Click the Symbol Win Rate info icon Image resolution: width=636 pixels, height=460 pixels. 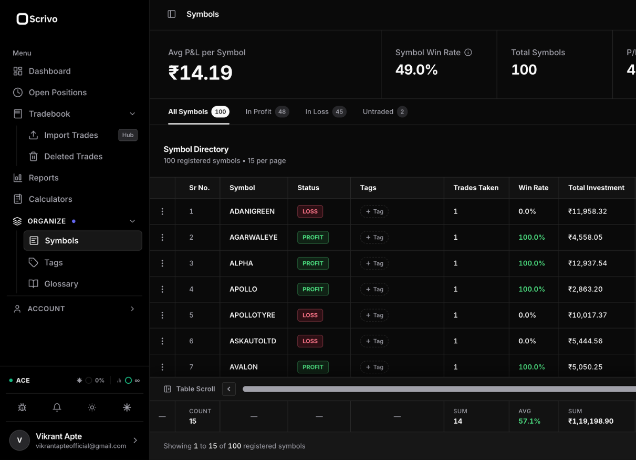click(468, 53)
